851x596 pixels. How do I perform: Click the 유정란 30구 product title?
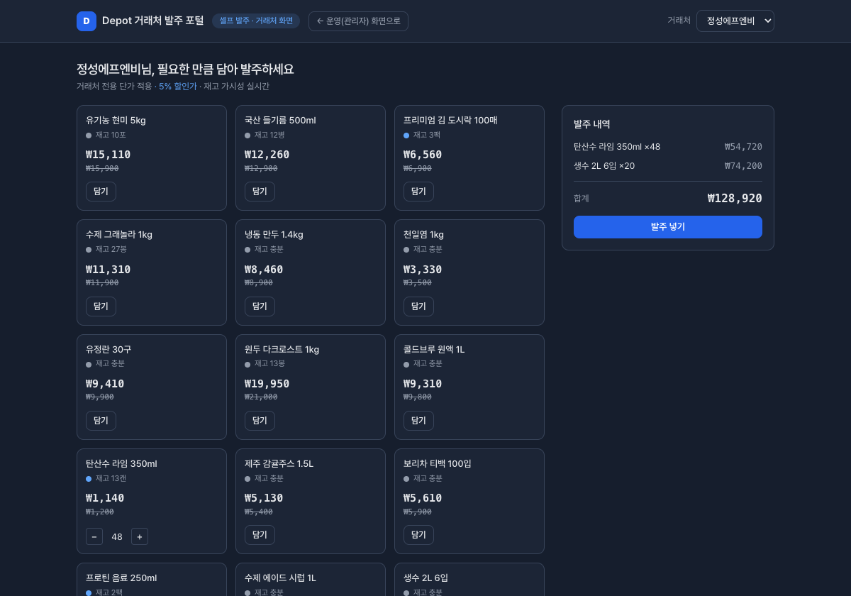click(109, 350)
